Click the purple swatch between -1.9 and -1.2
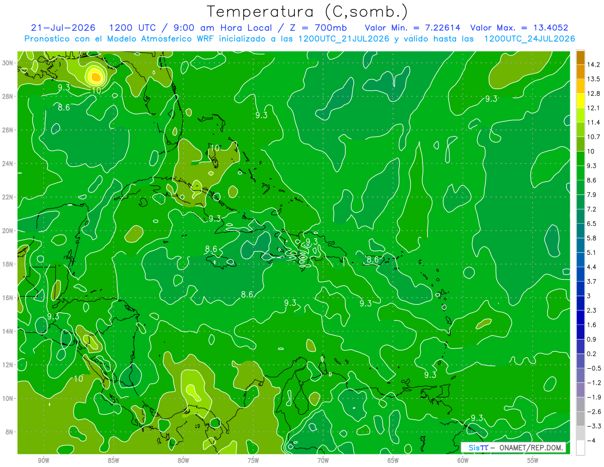This screenshot has width=604, height=467. click(x=580, y=389)
